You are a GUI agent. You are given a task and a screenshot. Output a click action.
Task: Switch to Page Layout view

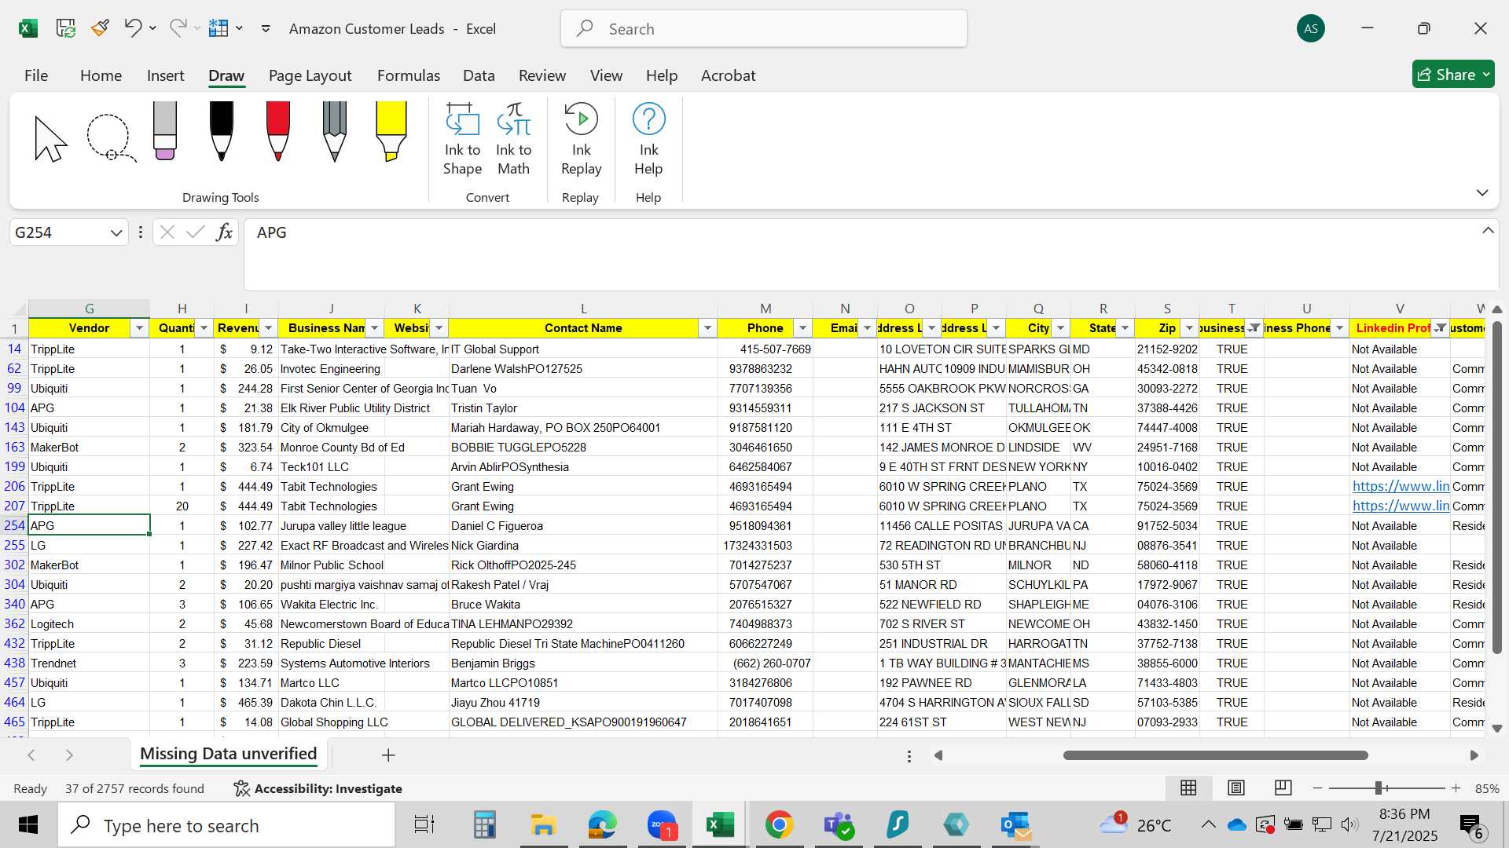click(1235, 788)
